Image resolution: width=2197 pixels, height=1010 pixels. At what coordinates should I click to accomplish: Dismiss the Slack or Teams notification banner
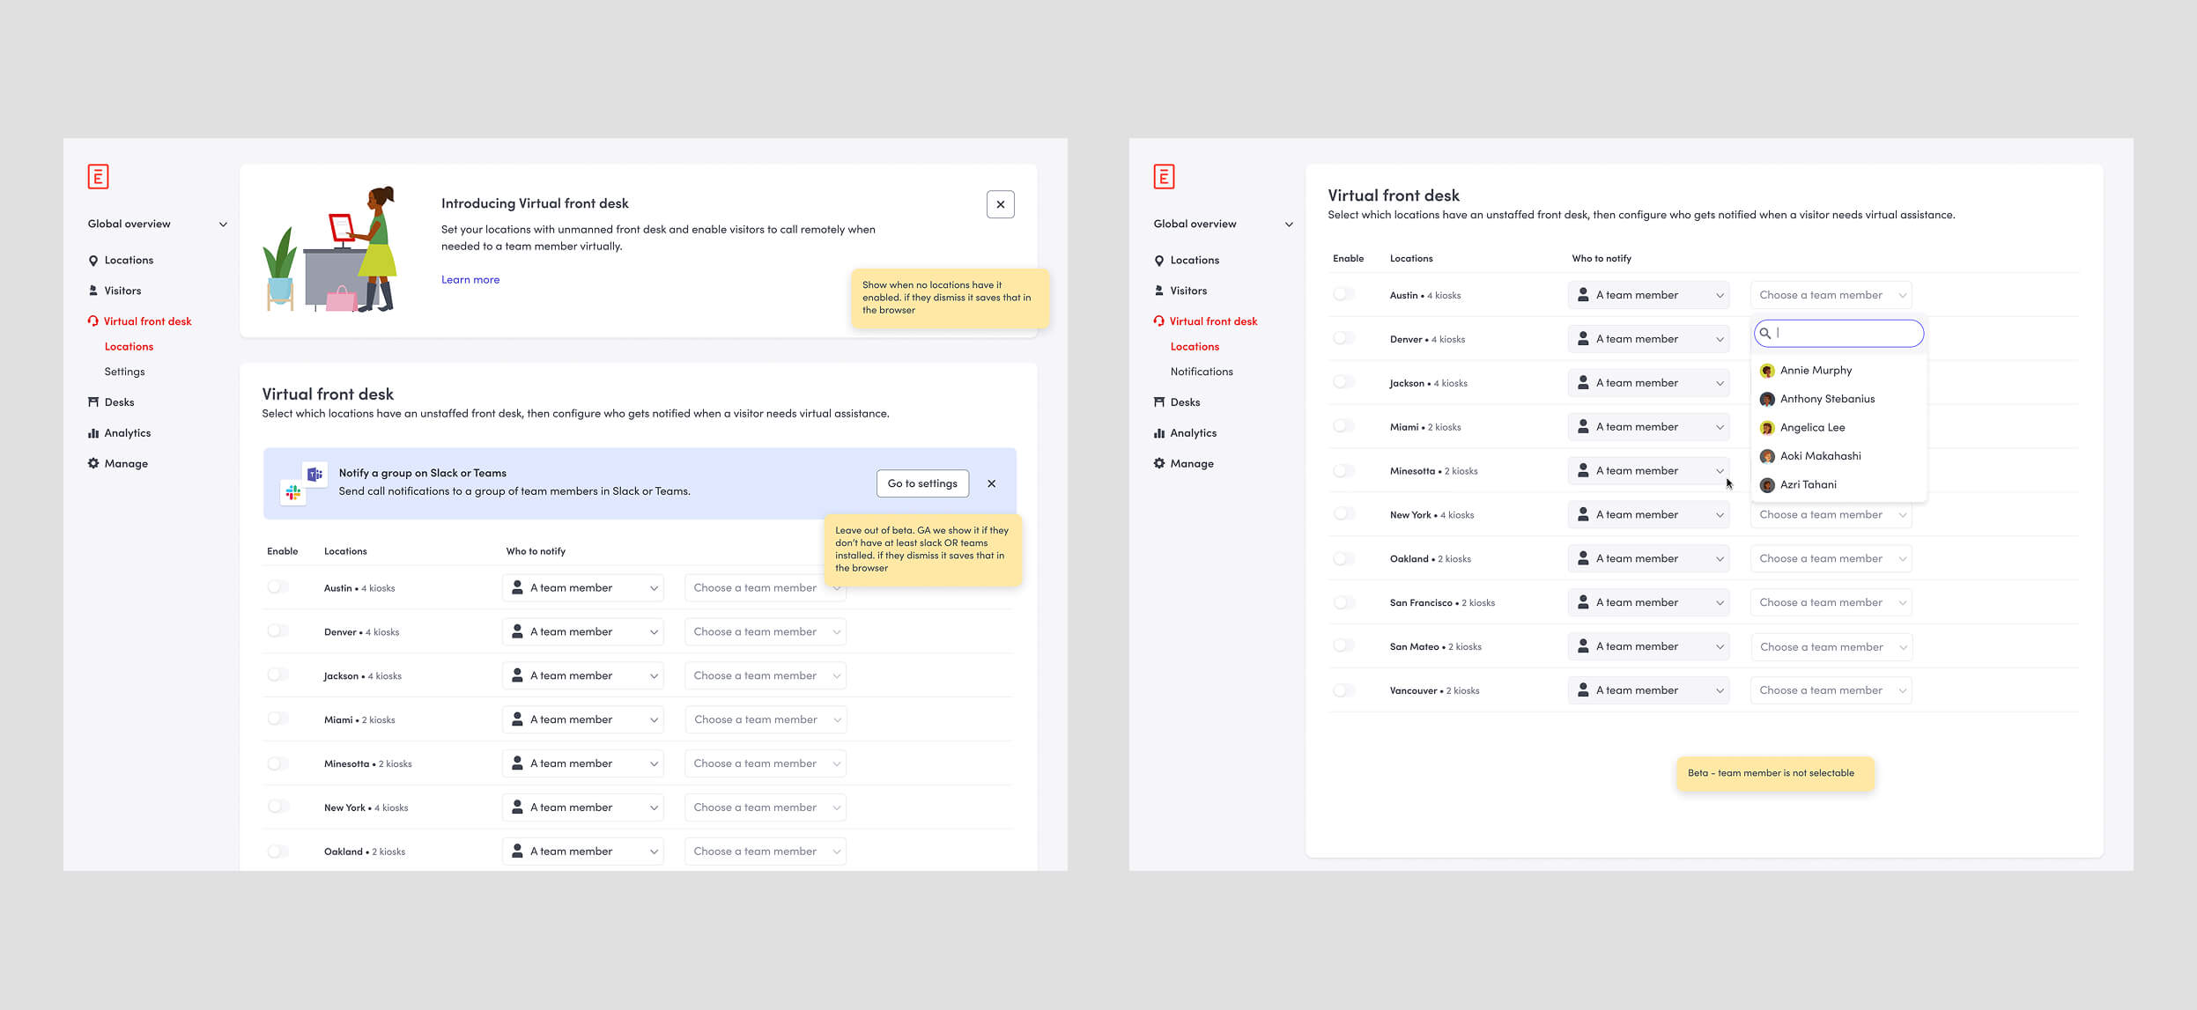point(991,483)
